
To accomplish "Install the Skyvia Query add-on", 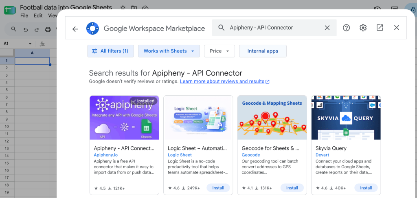I will point(366,188).
